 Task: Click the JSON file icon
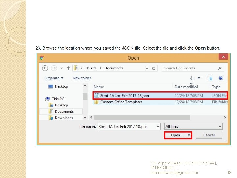click(x=97, y=96)
